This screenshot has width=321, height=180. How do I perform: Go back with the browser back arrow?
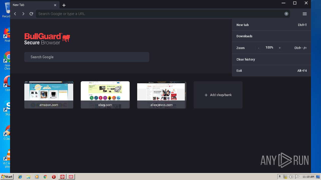point(15,14)
